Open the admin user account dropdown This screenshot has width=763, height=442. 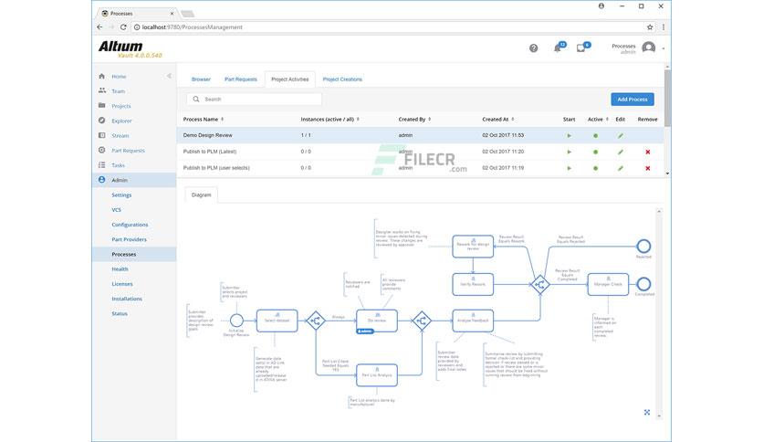click(x=663, y=48)
